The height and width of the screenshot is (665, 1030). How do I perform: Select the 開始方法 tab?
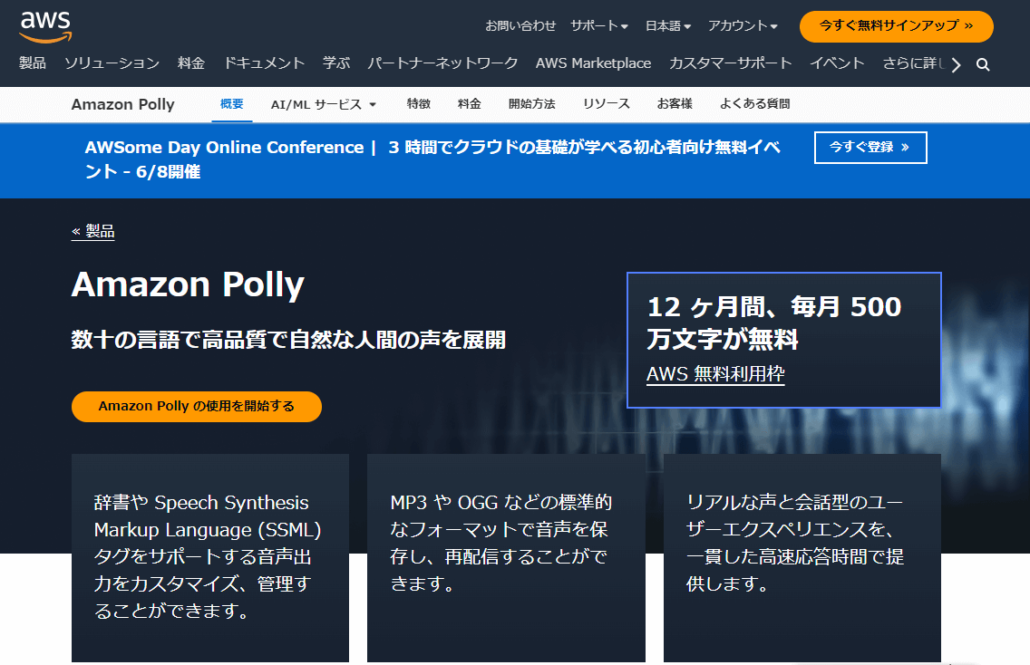(532, 103)
